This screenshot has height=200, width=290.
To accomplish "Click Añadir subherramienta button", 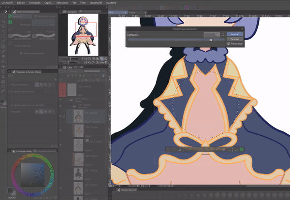I will 32,53.
